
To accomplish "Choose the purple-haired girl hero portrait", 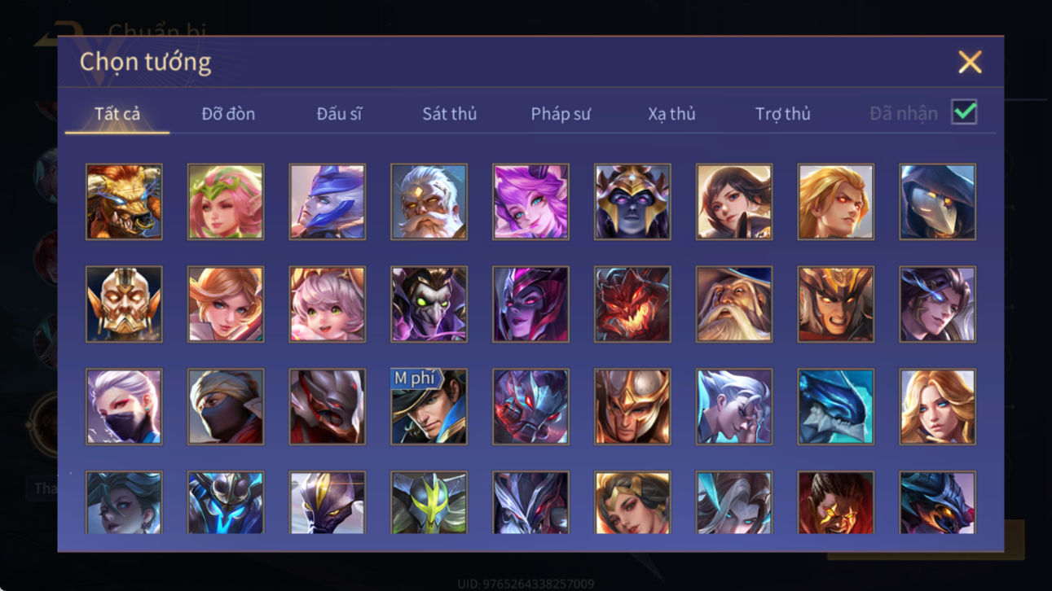I will tap(530, 202).
